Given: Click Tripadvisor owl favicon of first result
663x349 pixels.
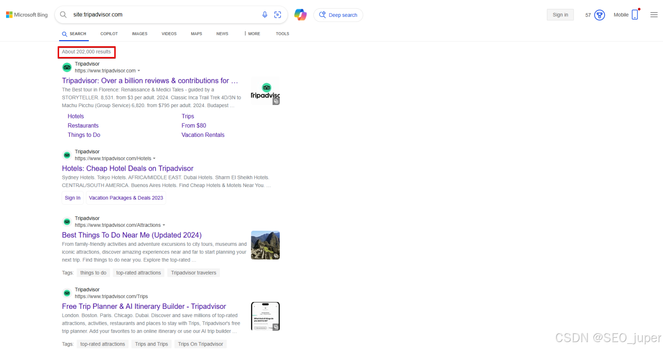Looking at the screenshot, I should click(67, 67).
